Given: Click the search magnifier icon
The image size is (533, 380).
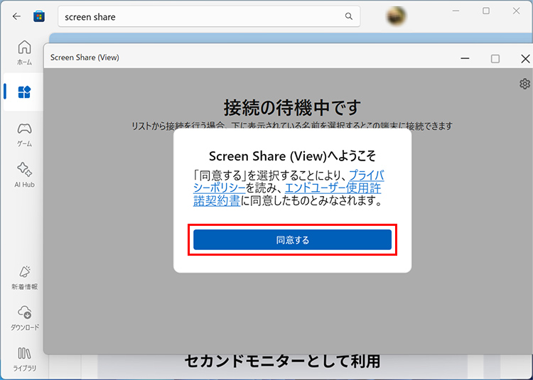Looking at the screenshot, I should tap(348, 16).
